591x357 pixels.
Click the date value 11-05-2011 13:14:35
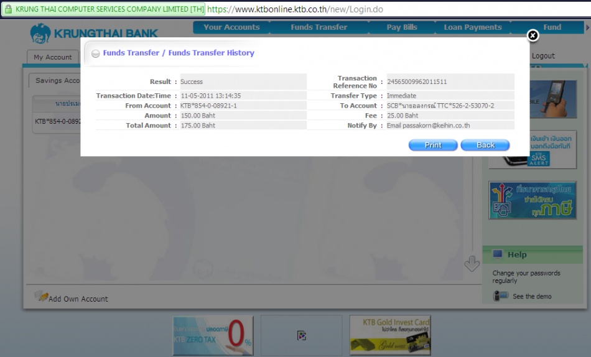211,96
